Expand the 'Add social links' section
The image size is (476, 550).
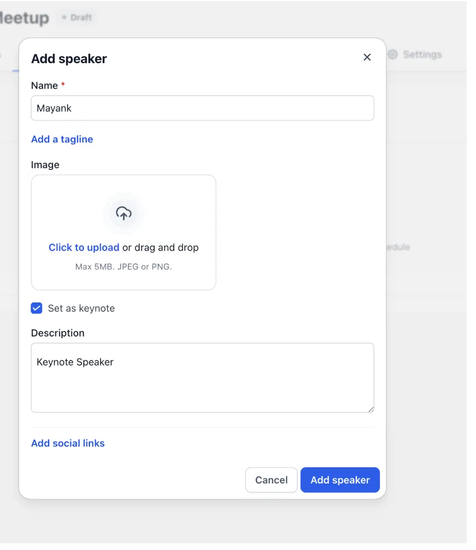tap(68, 443)
